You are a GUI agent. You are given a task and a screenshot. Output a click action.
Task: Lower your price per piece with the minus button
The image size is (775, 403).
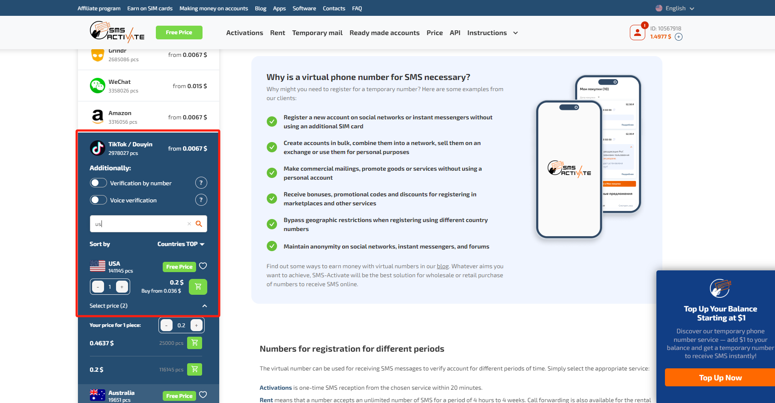click(167, 325)
